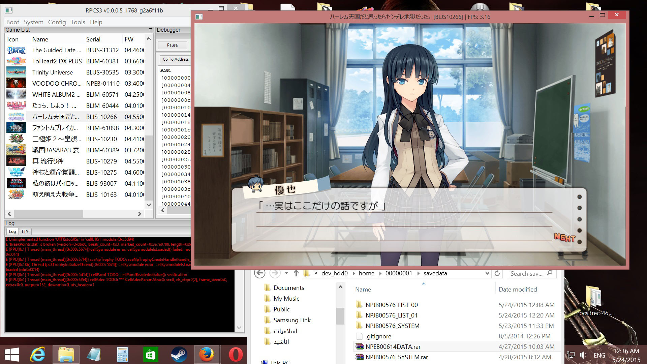Viewport: 647px width, 364px height.
Task: Launch Firefox from the taskbar
Action: click(x=207, y=355)
